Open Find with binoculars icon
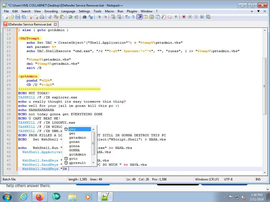This screenshot has width=270, height=202. 84,17
